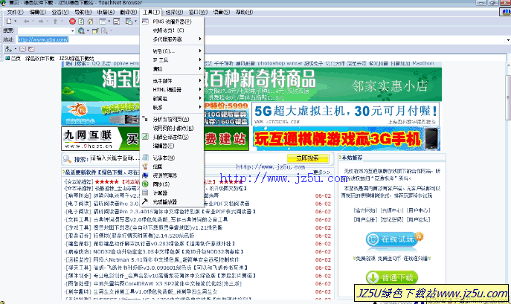Click the Notepad icon in Tools menu
The image size is (511, 304).
click(x=145, y=158)
